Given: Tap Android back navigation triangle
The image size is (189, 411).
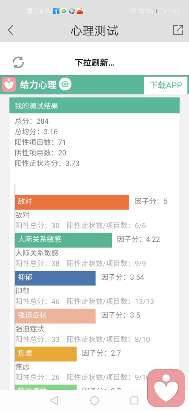Looking at the screenshot, I should [x=54, y=400].
